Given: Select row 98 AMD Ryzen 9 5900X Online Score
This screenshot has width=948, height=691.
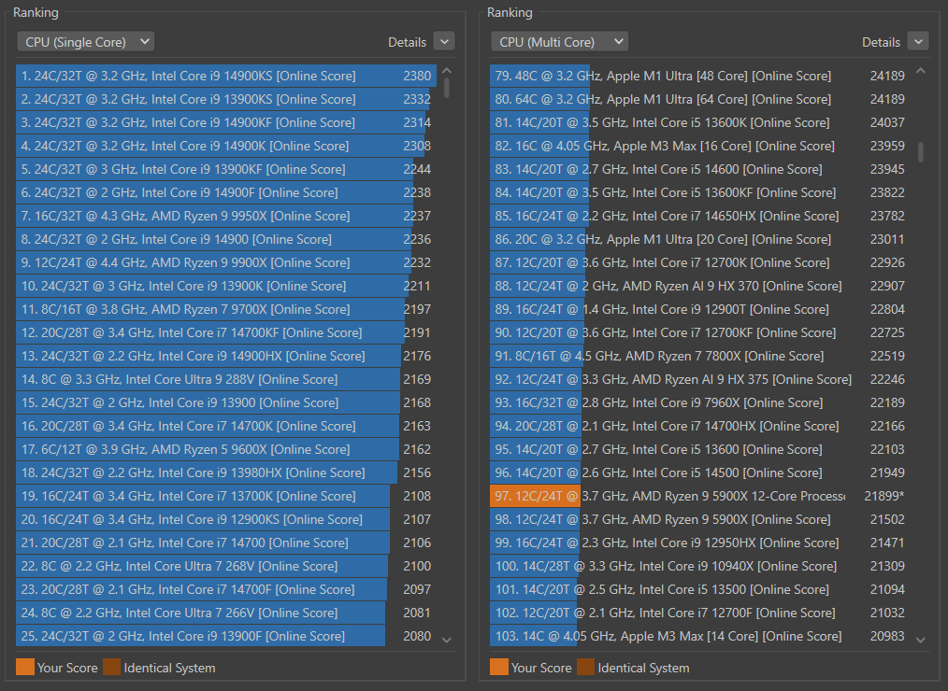Looking at the screenshot, I should click(x=700, y=519).
